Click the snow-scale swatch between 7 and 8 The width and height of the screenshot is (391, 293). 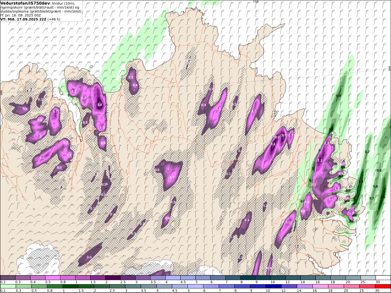coord(233,278)
